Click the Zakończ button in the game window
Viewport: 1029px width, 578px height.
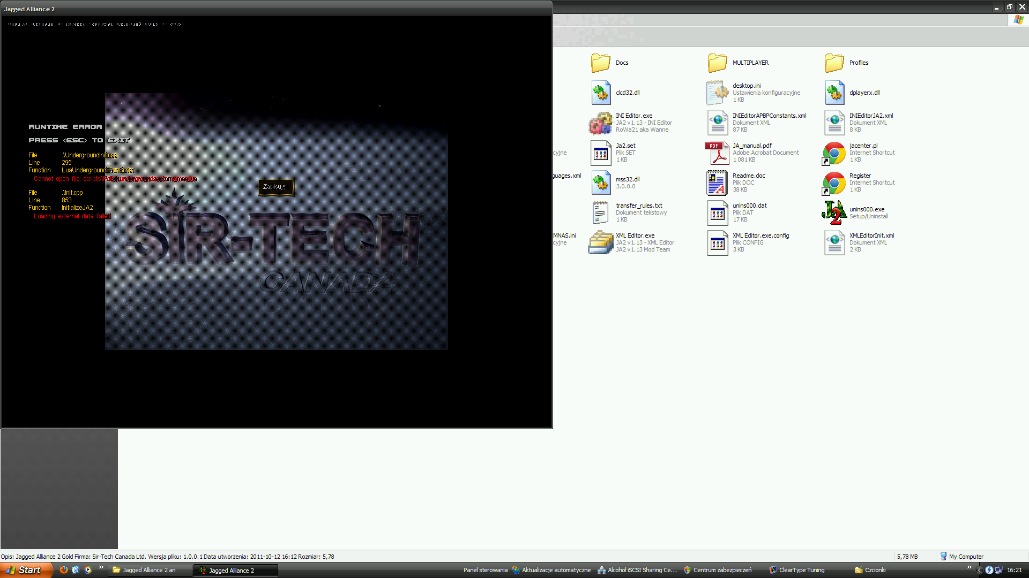[275, 187]
